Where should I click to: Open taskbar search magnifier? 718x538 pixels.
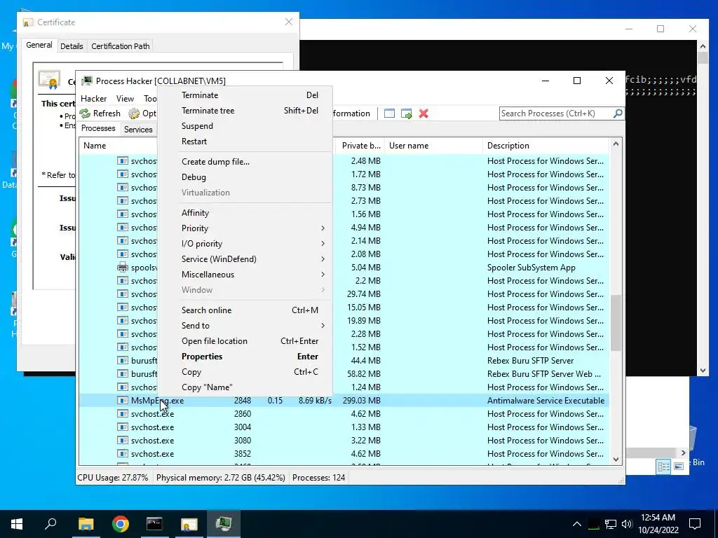(x=50, y=524)
